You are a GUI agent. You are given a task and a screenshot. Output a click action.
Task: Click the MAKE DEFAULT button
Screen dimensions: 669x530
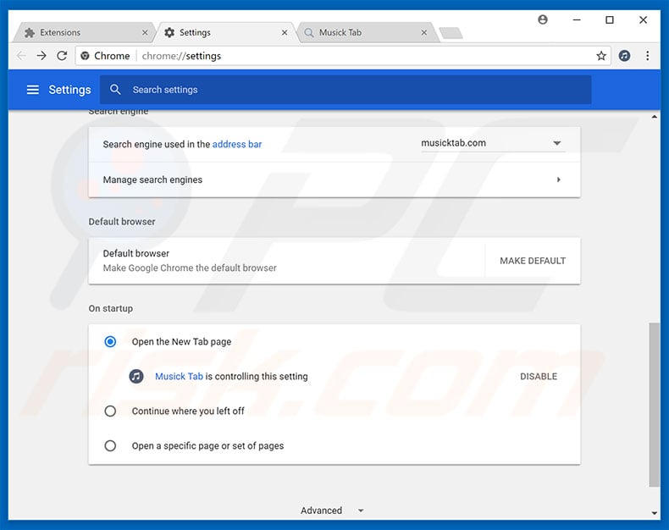tap(533, 261)
